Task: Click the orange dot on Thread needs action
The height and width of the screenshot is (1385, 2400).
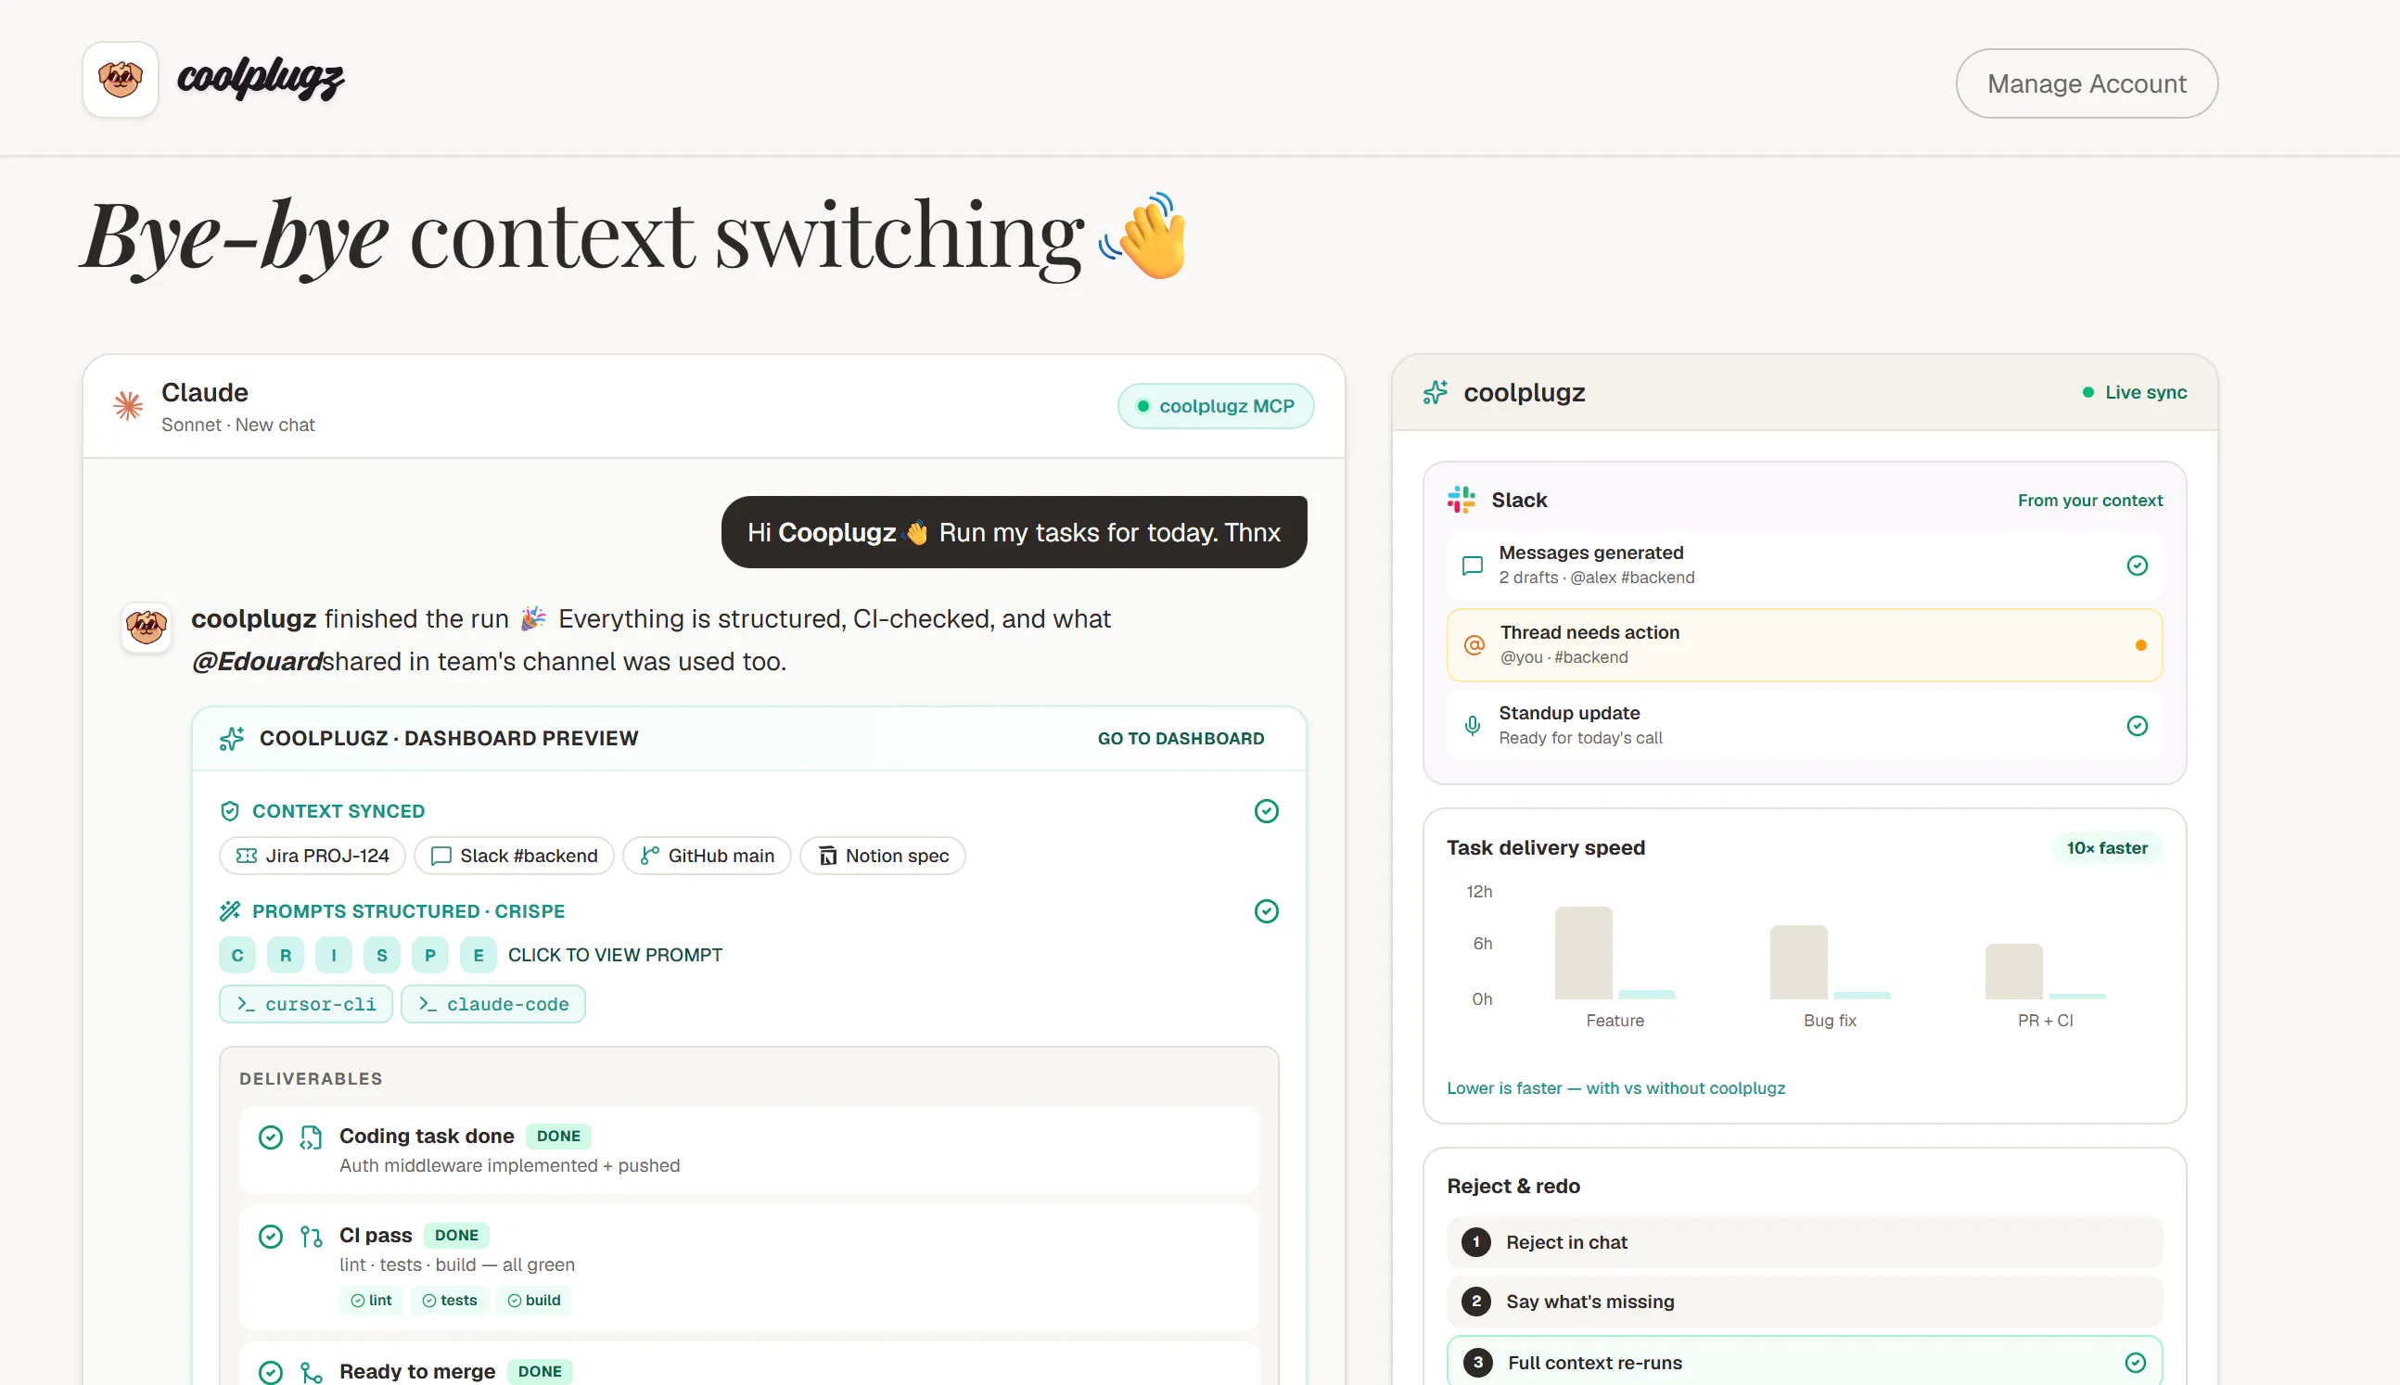Action: point(2140,646)
